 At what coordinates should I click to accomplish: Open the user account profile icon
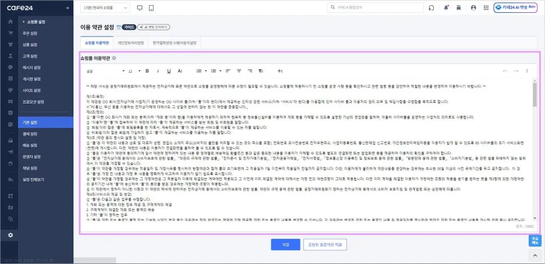[473, 8]
